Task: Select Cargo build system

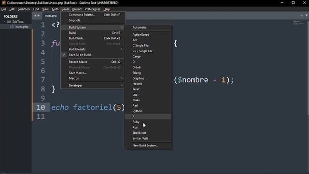Action: [148, 57]
